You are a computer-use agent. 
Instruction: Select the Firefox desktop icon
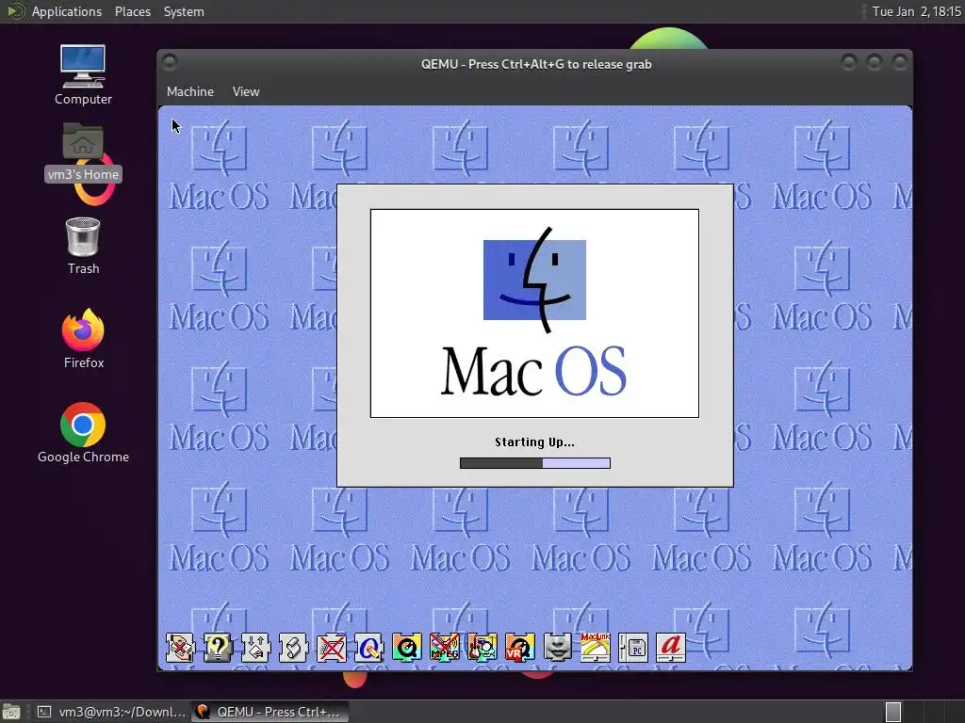(84, 339)
